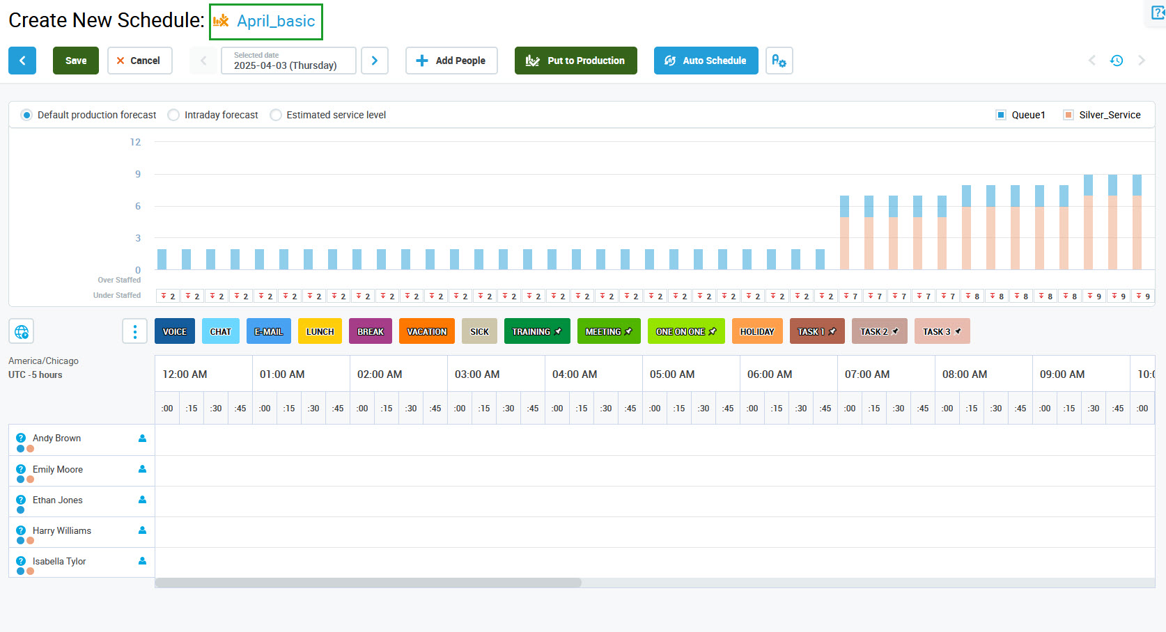This screenshot has height=632, width=1166.
Task: Open the time zone globe icon
Action: (22, 331)
